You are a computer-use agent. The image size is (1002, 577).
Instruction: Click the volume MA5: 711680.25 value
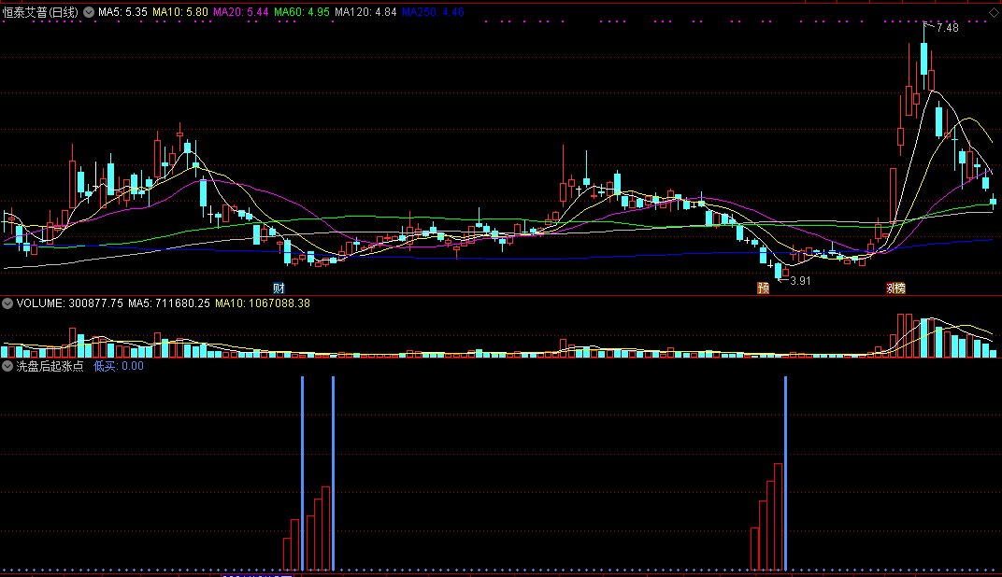pos(168,303)
